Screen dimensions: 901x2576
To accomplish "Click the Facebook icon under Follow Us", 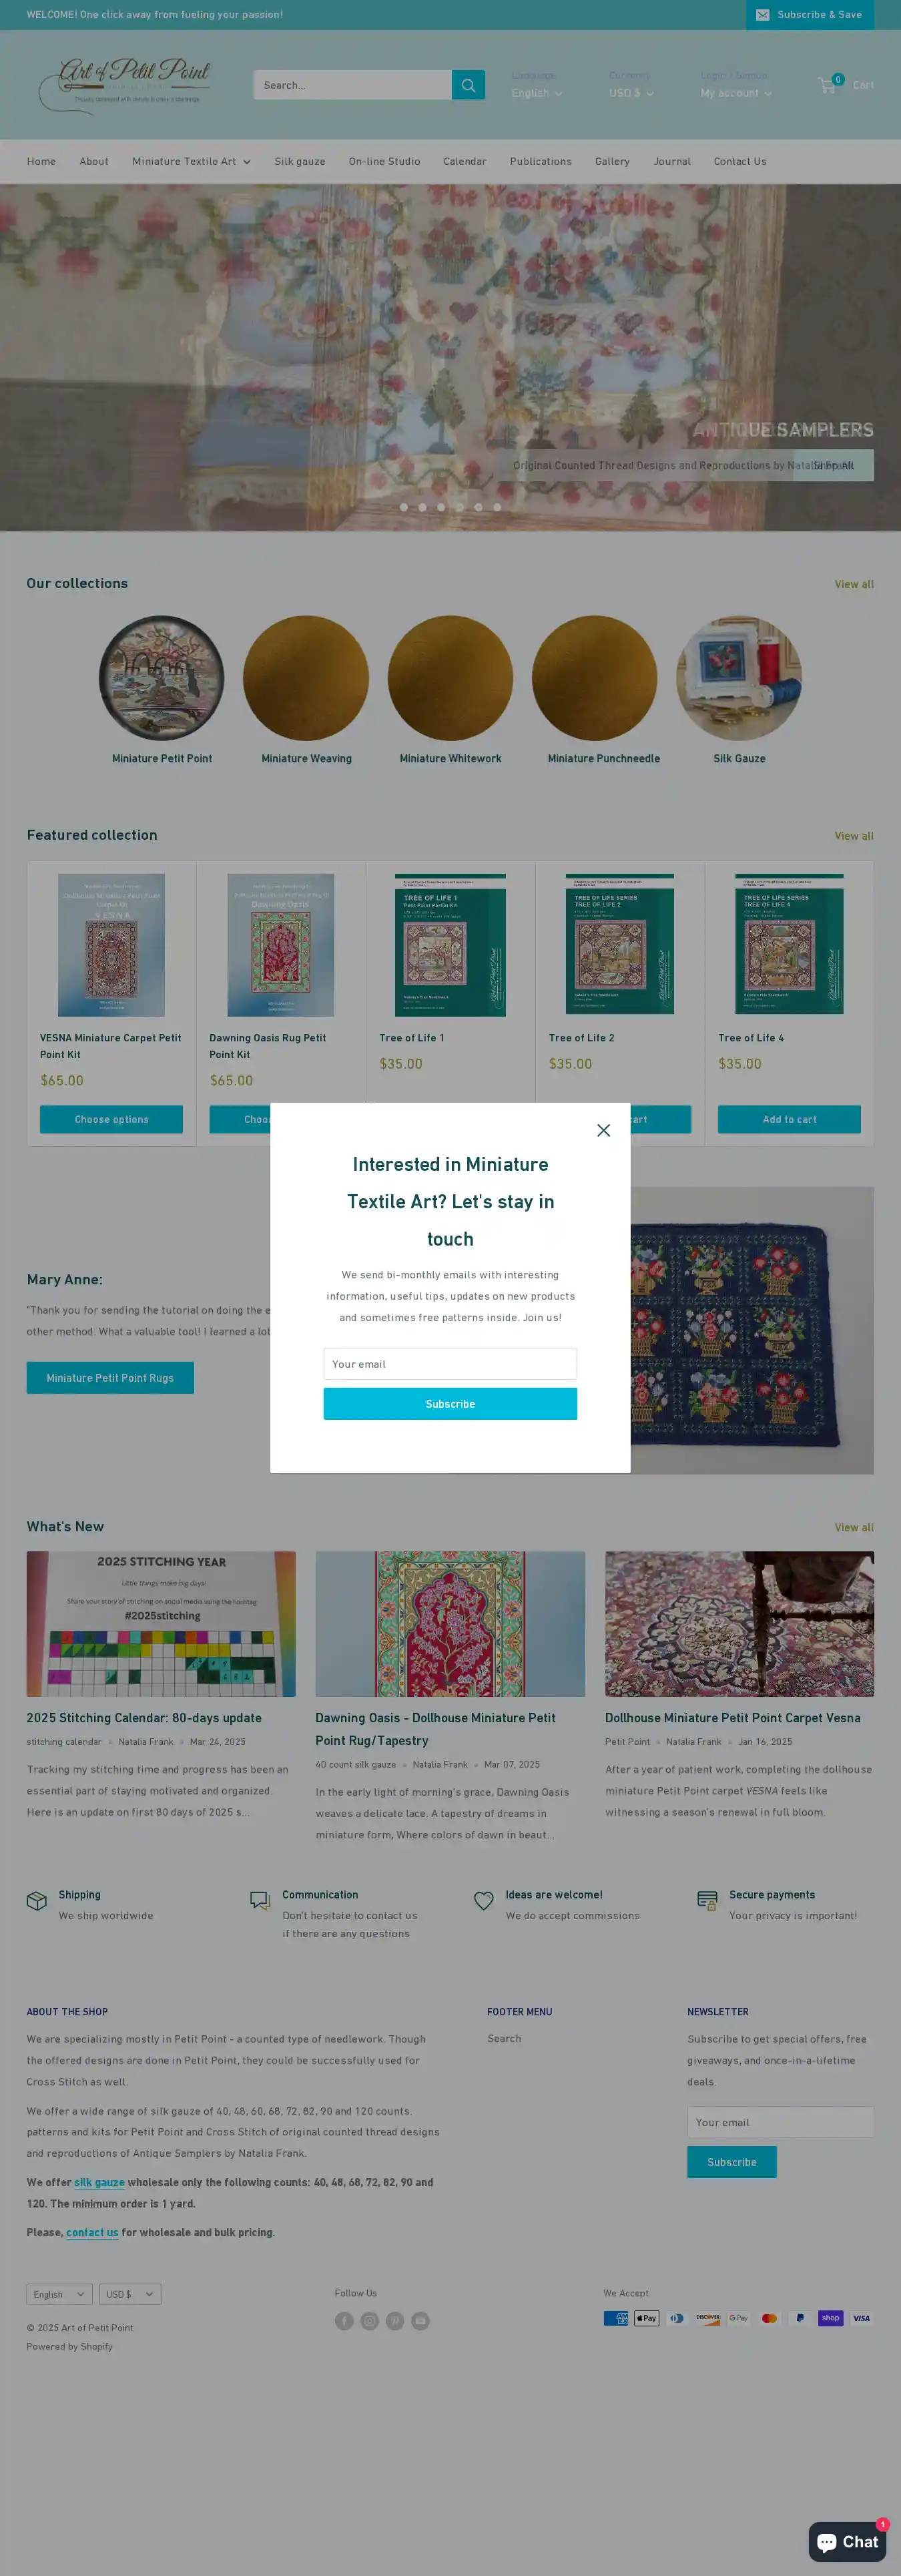I will (x=344, y=2320).
